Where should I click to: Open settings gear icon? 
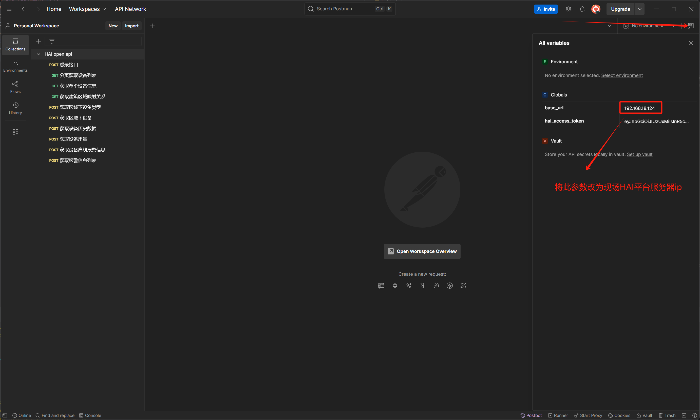click(568, 9)
